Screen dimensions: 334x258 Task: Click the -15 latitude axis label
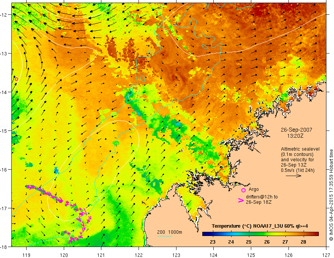(4, 131)
